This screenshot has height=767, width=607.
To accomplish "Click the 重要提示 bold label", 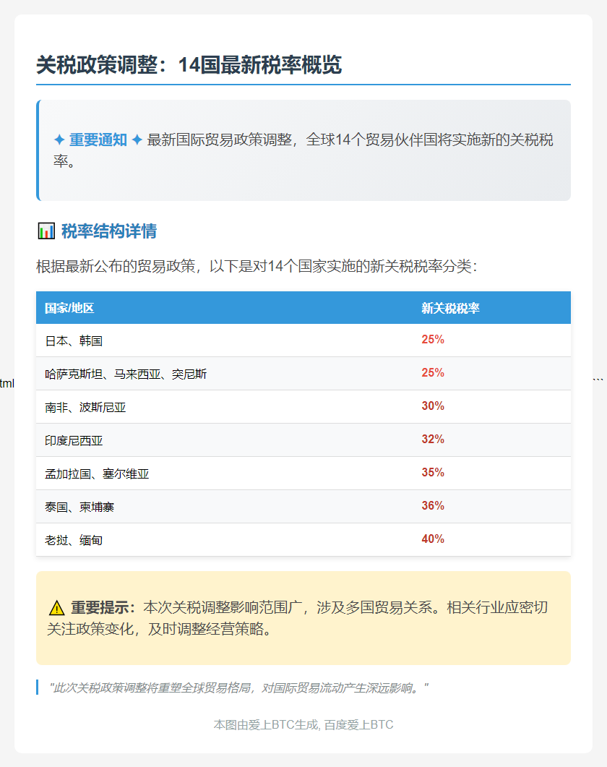I will pyautogui.click(x=103, y=607).
